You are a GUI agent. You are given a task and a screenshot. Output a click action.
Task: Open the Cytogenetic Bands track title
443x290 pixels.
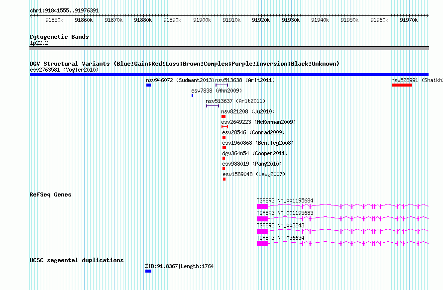point(59,37)
